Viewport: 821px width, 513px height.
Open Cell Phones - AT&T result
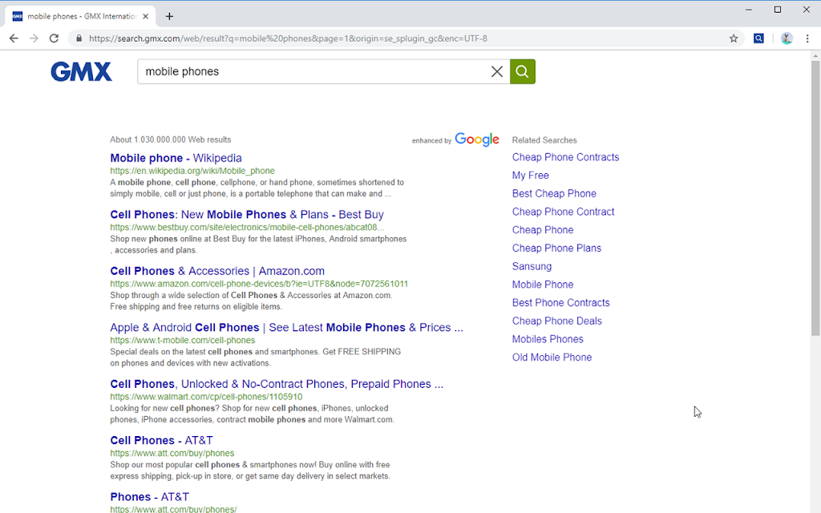tap(161, 441)
